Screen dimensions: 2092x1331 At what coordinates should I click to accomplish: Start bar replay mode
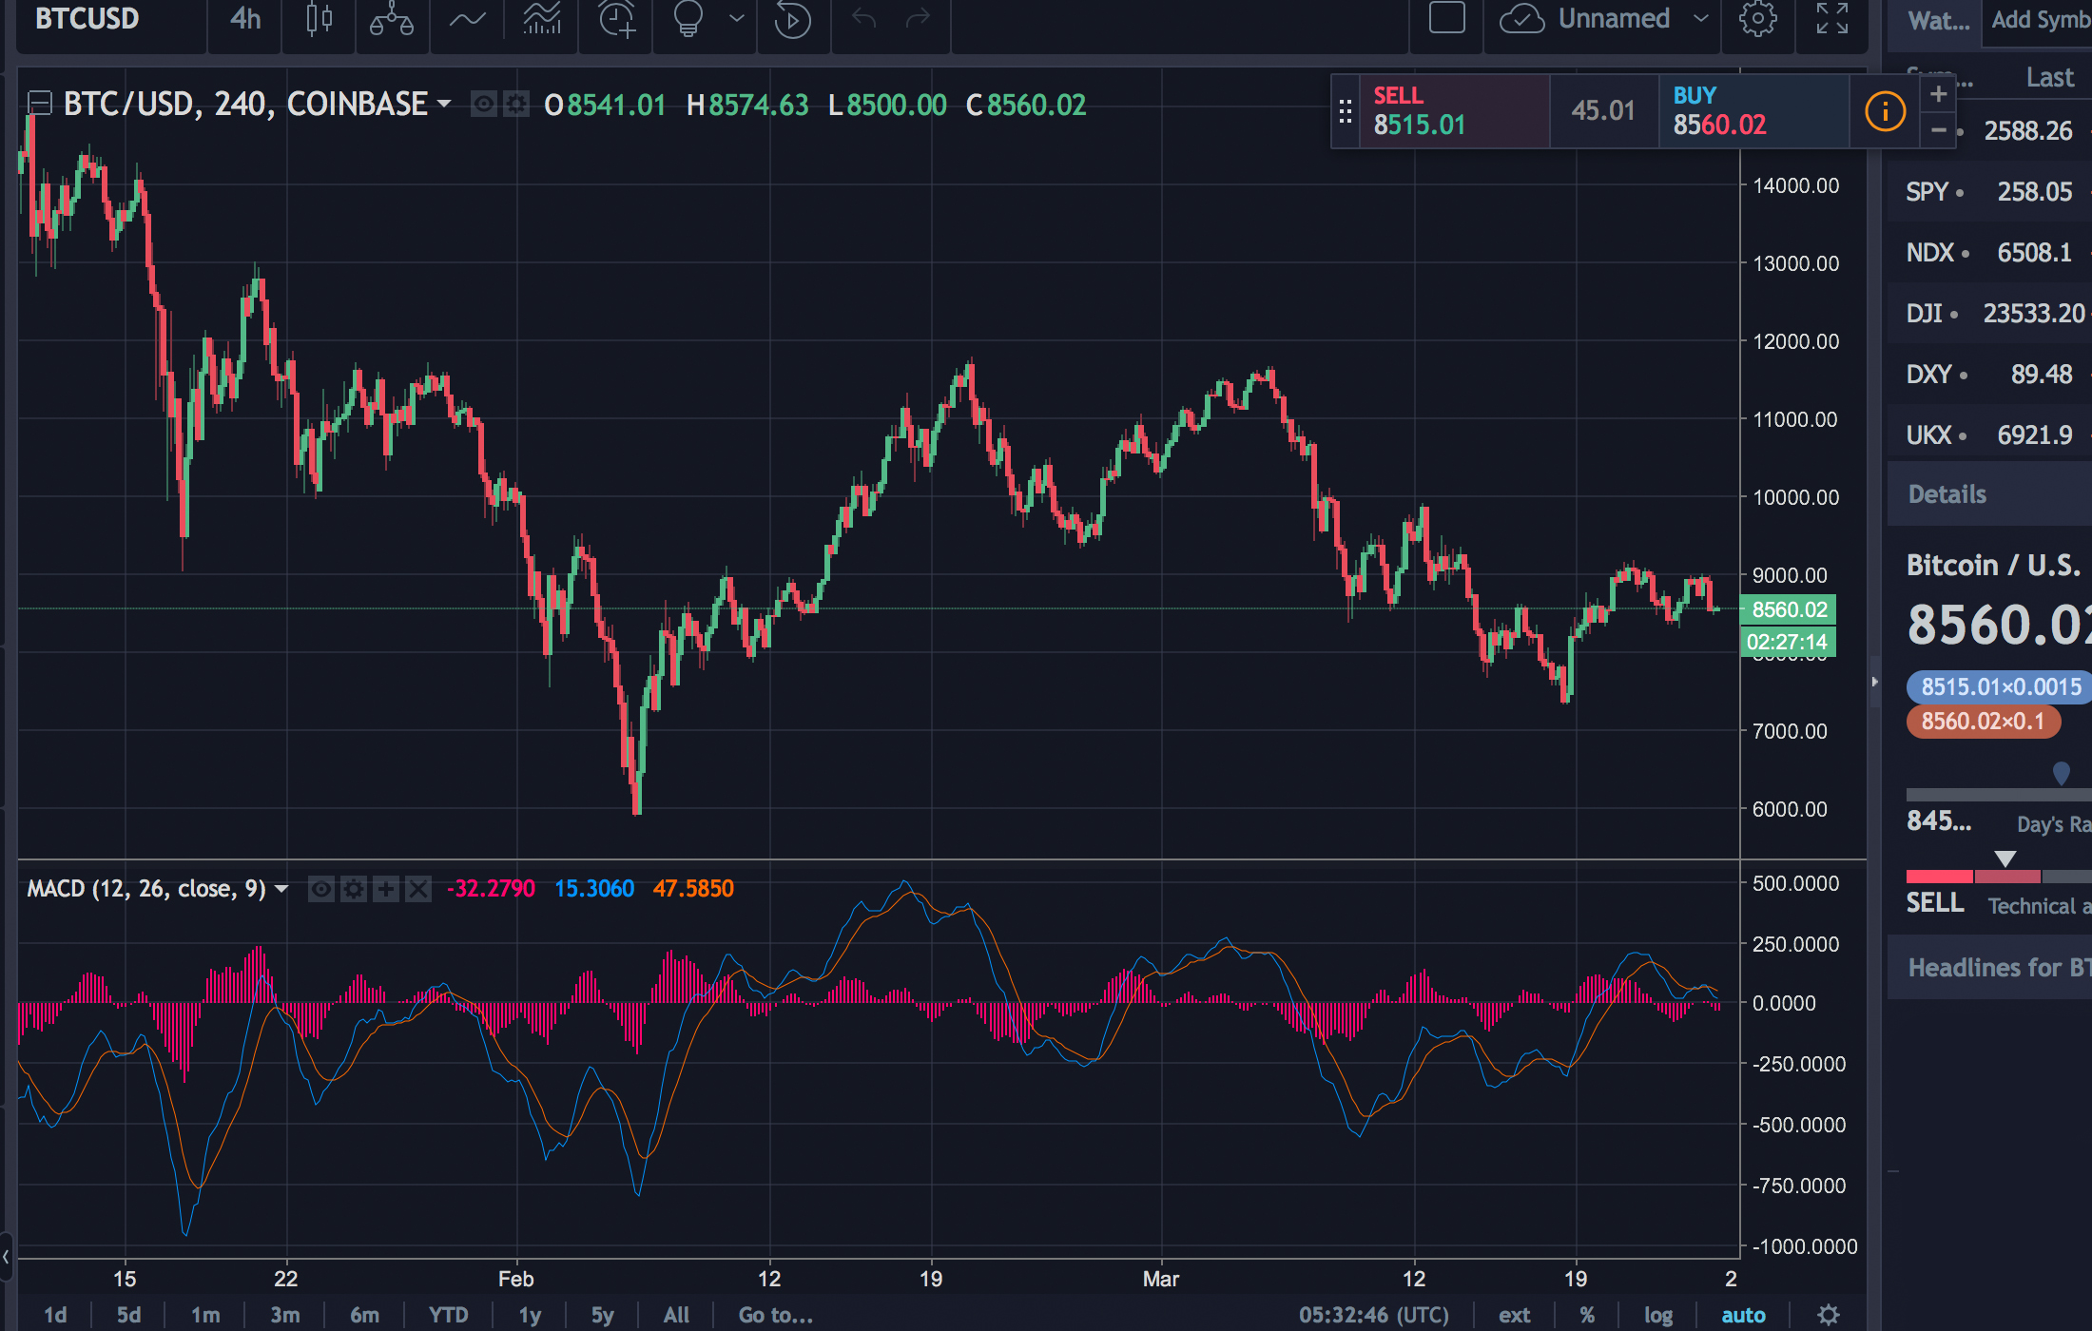[x=793, y=19]
